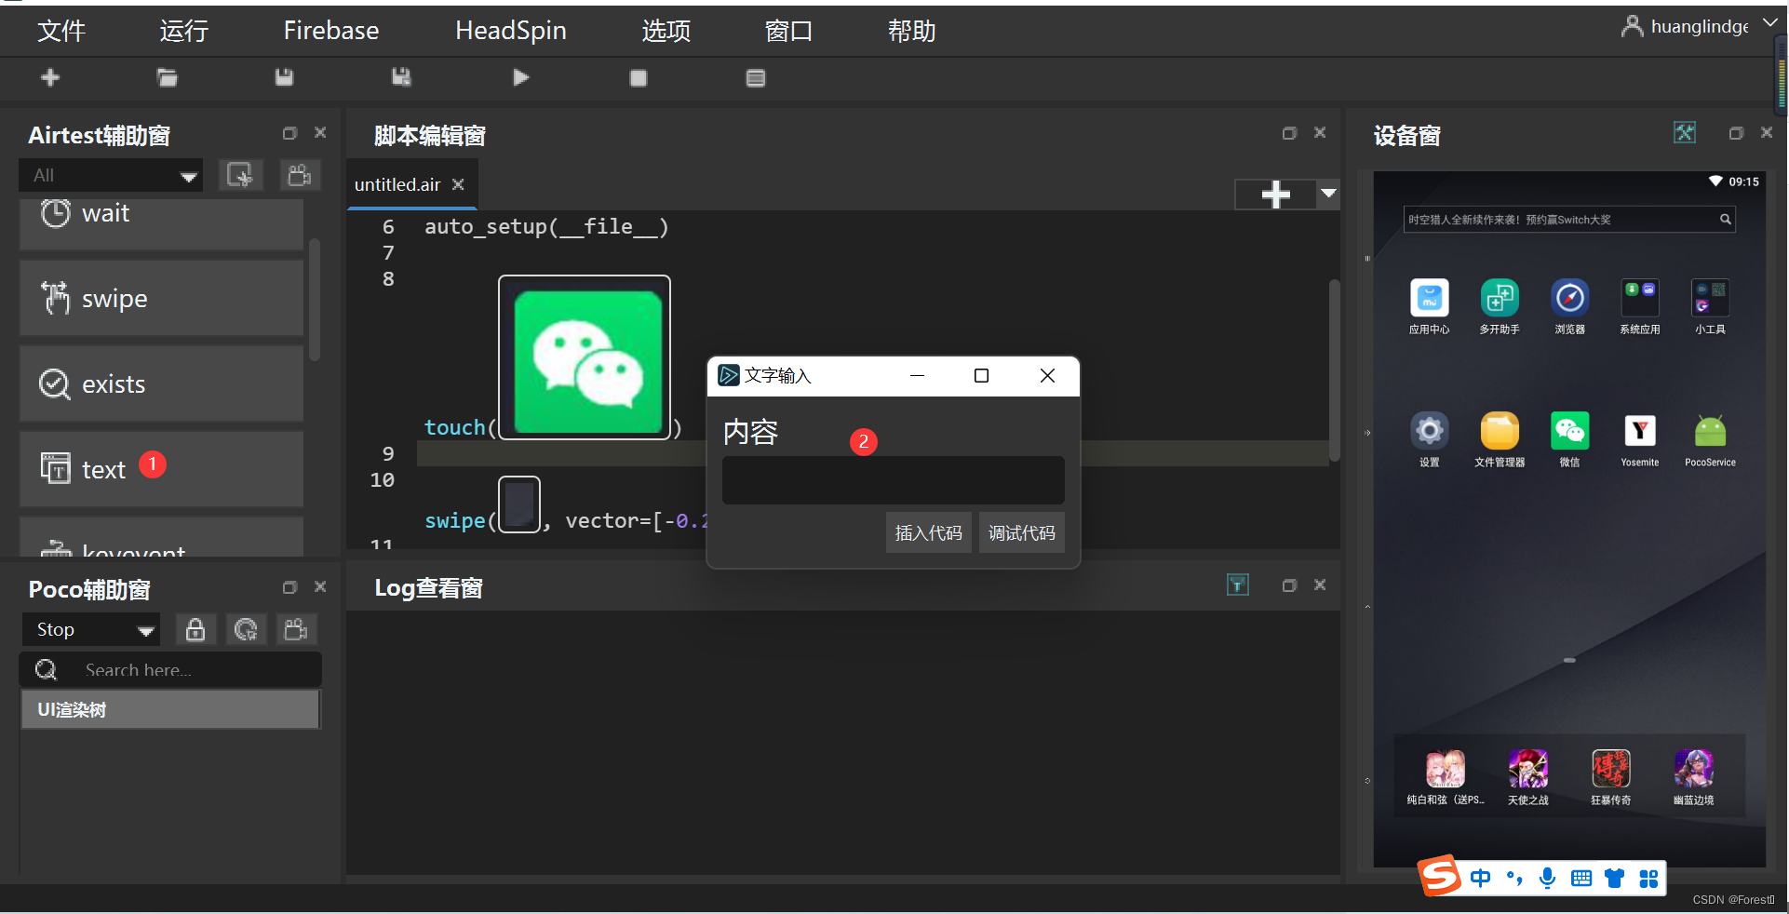Open a script with the folder icon

(x=168, y=78)
